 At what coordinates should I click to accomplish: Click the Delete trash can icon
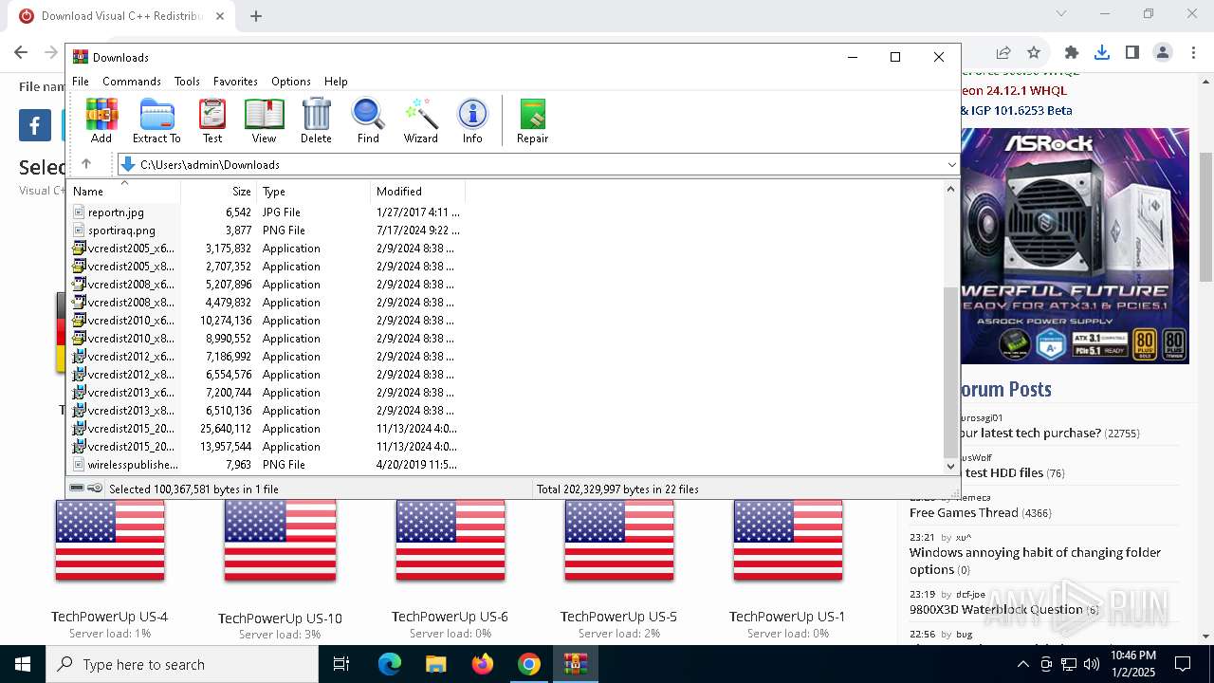point(316,120)
